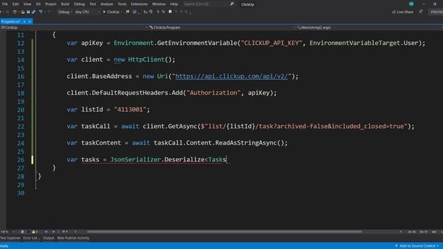443x249 pixels.
Task: Click Add to Source Control in status bar
Action: coord(417,246)
